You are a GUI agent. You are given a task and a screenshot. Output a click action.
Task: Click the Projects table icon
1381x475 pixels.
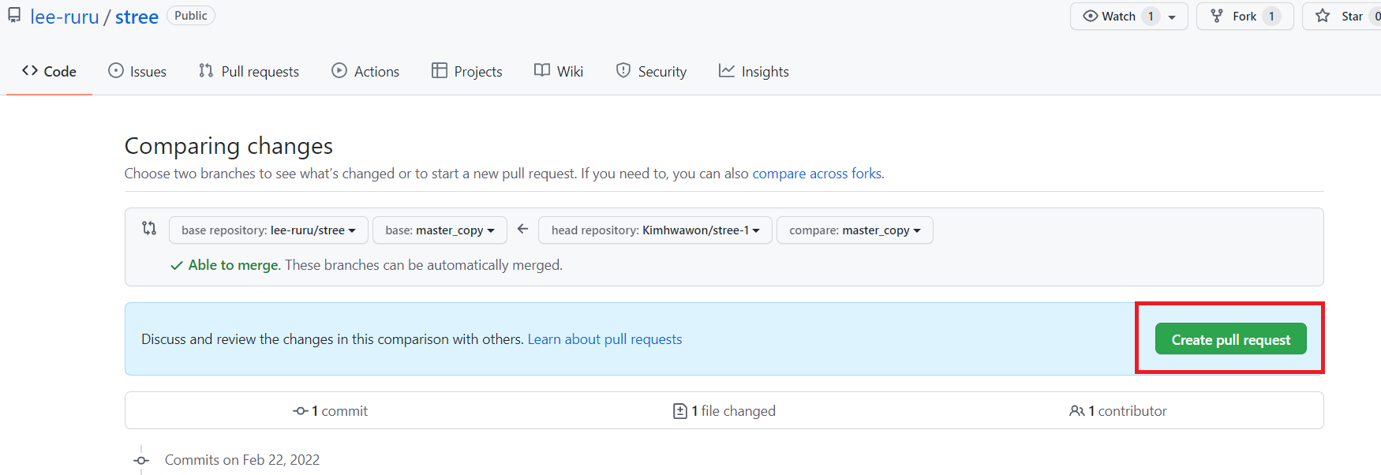pos(440,70)
